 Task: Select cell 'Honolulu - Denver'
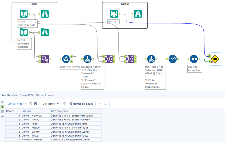coord(35,139)
